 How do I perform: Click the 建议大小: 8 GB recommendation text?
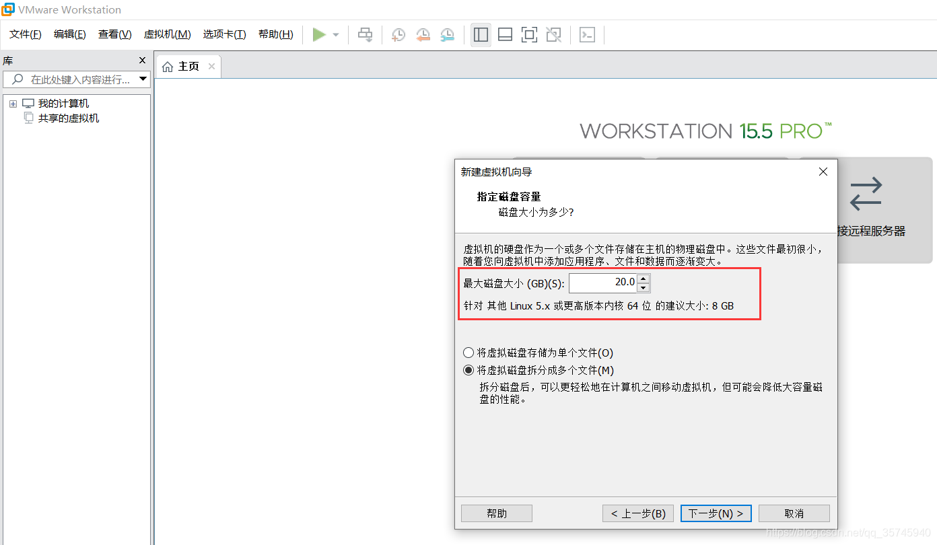click(700, 305)
